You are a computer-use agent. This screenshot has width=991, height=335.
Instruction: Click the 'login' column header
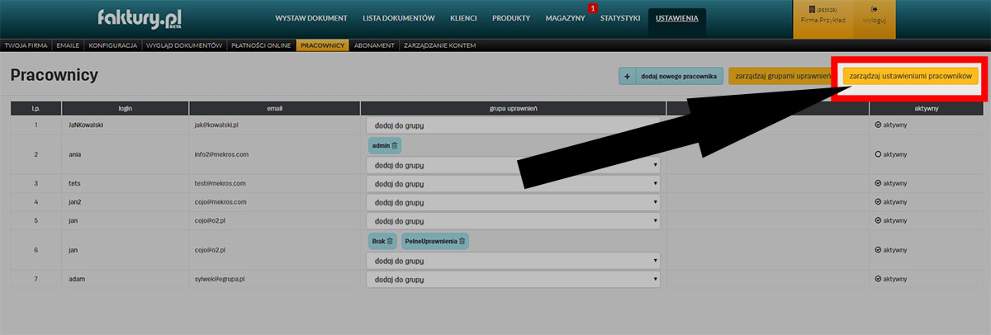point(125,108)
